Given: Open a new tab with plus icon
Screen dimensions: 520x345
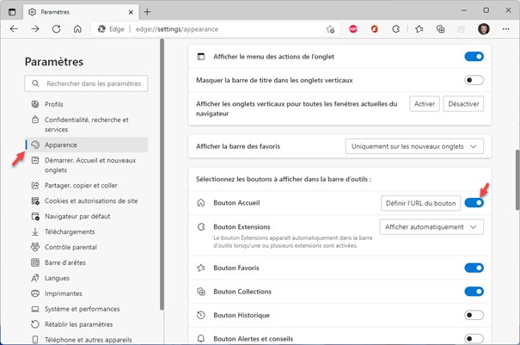Looking at the screenshot, I should coord(147,11).
